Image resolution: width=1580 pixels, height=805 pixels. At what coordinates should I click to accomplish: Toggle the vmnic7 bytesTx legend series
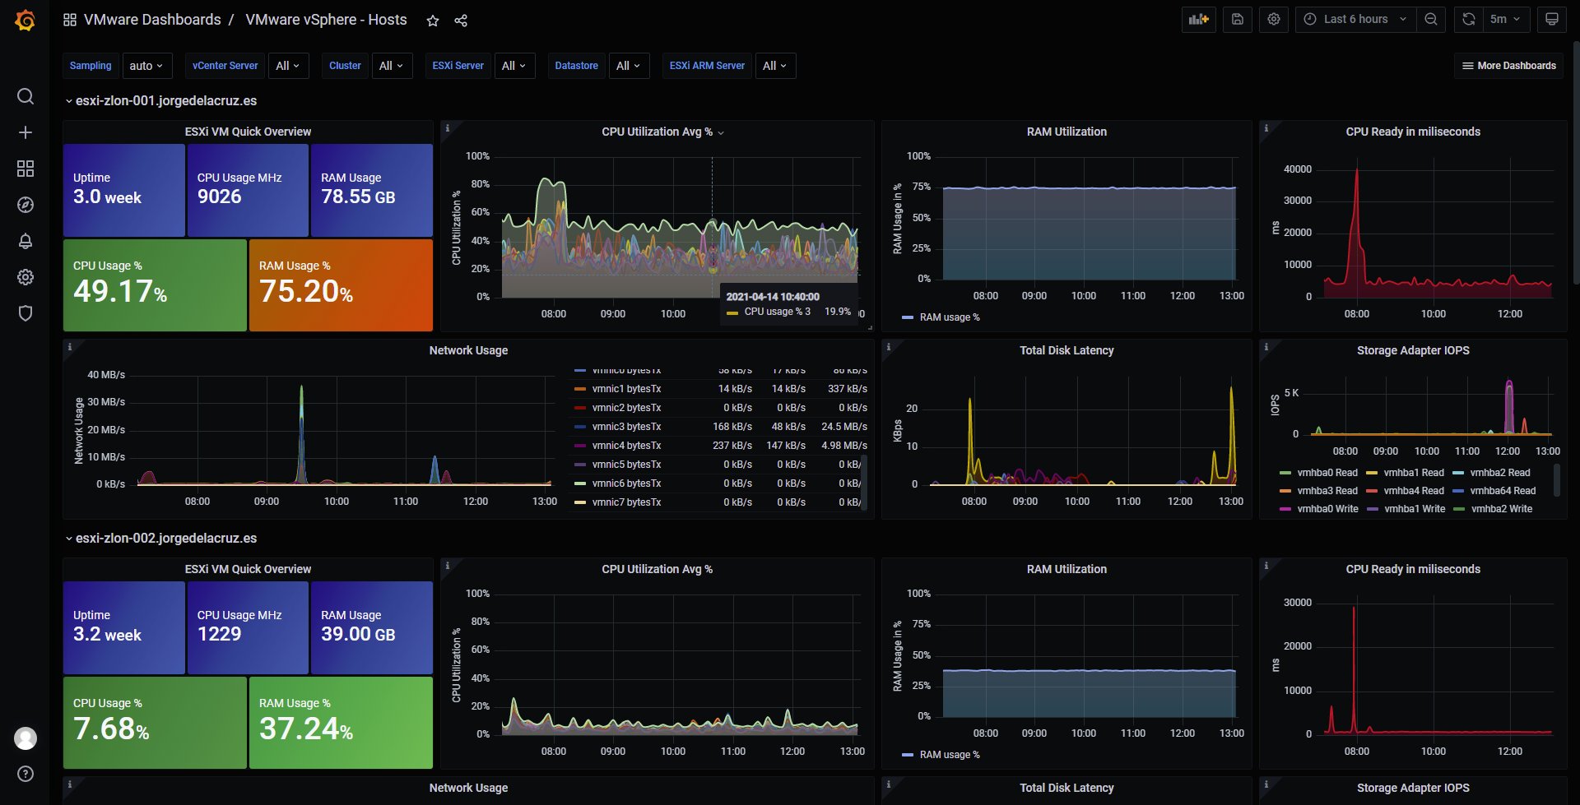tap(626, 502)
